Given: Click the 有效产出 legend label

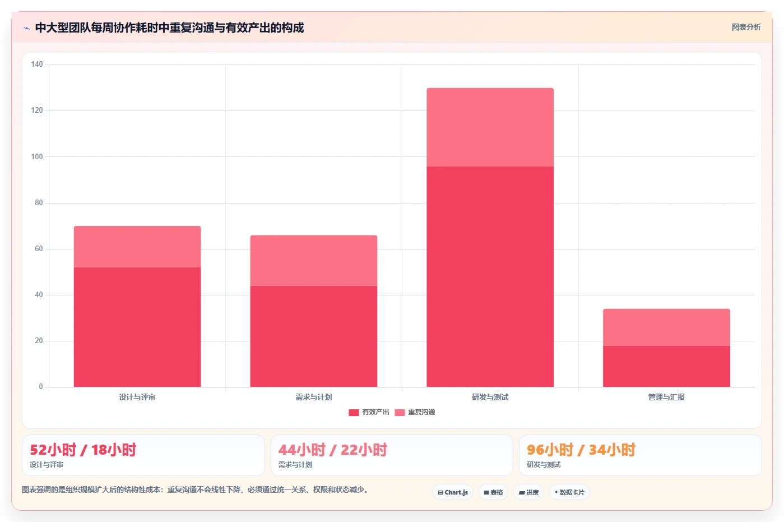Looking at the screenshot, I should [x=375, y=412].
